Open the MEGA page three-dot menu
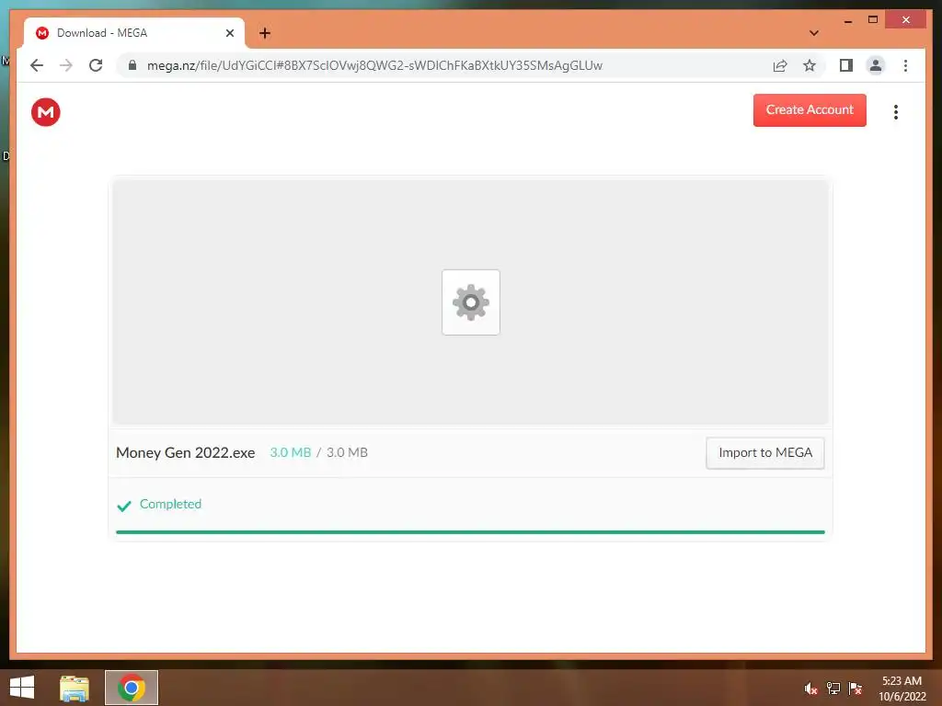 coord(896,112)
